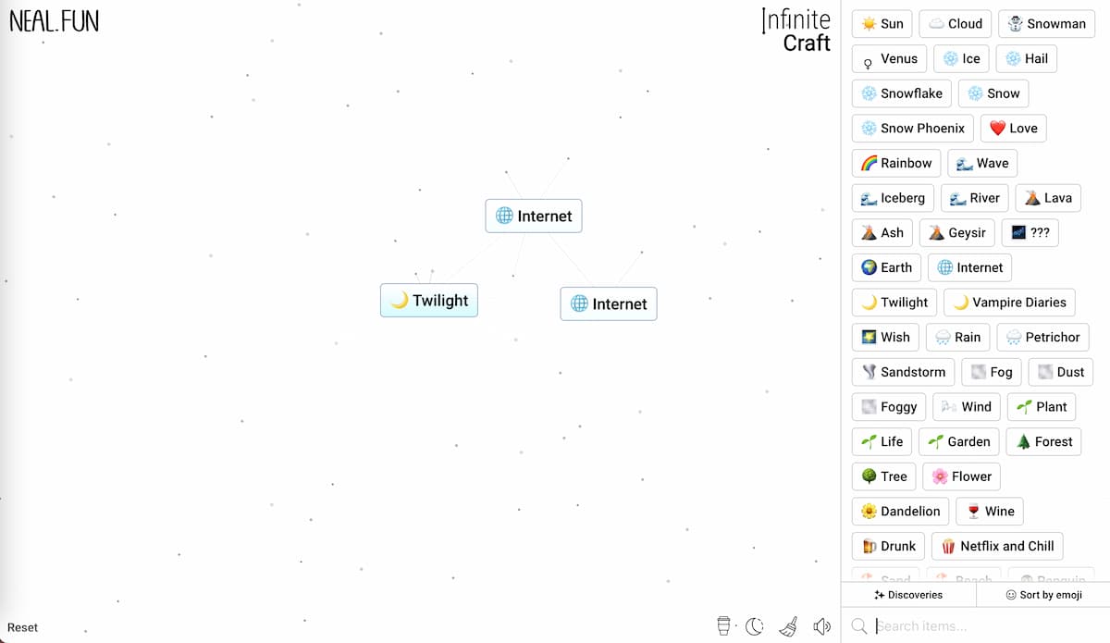Select the Rainbow element in the list
Image resolution: width=1110 pixels, height=643 pixels.
coord(895,164)
